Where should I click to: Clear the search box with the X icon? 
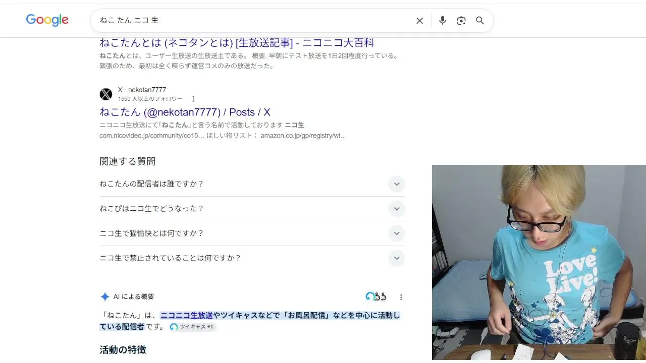419,21
